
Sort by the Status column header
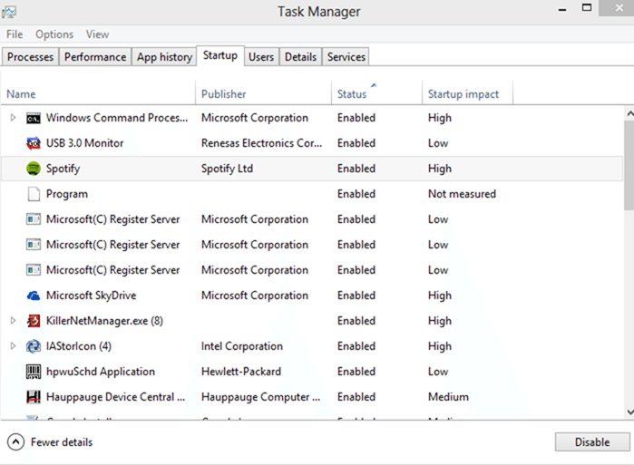click(x=376, y=93)
